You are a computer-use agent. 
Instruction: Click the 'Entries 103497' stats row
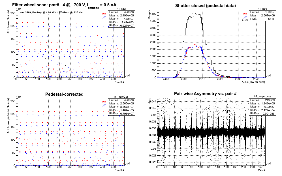(262, 12)
